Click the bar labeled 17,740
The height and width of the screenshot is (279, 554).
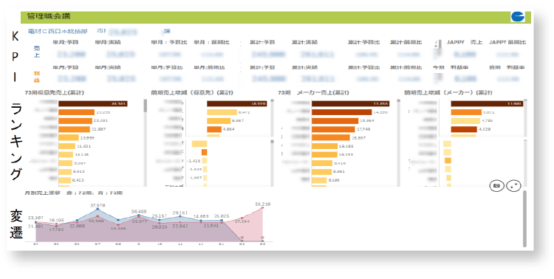333,129
